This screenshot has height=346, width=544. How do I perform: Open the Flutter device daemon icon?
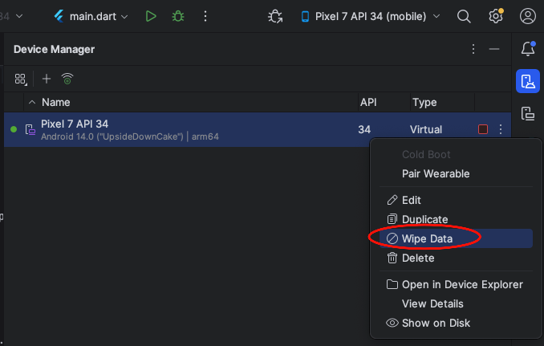point(275,16)
